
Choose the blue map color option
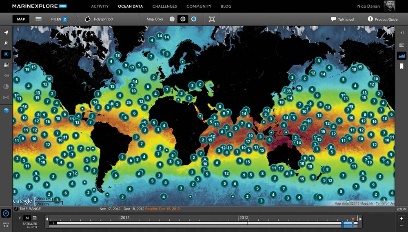(194, 19)
